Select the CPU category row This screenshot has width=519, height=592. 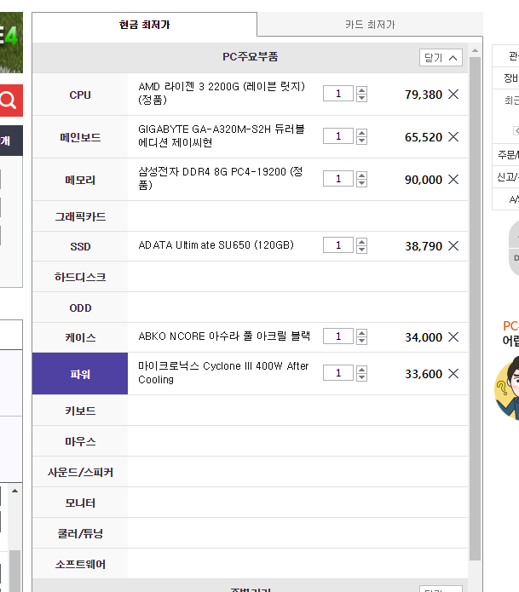80,95
